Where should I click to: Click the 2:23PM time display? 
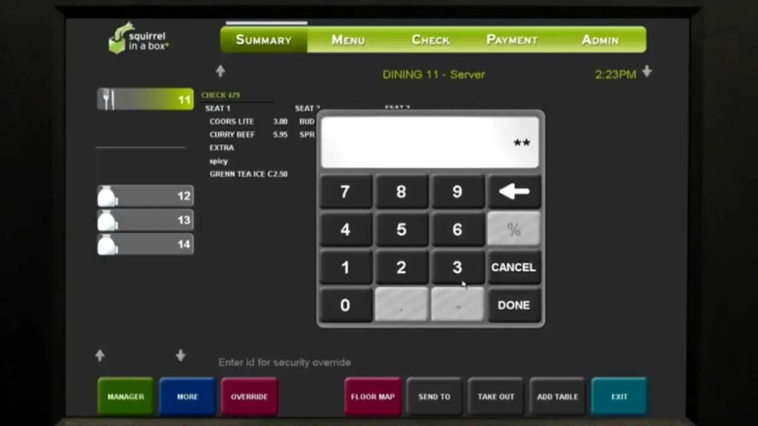pyautogui.click(x=615, y=74)
